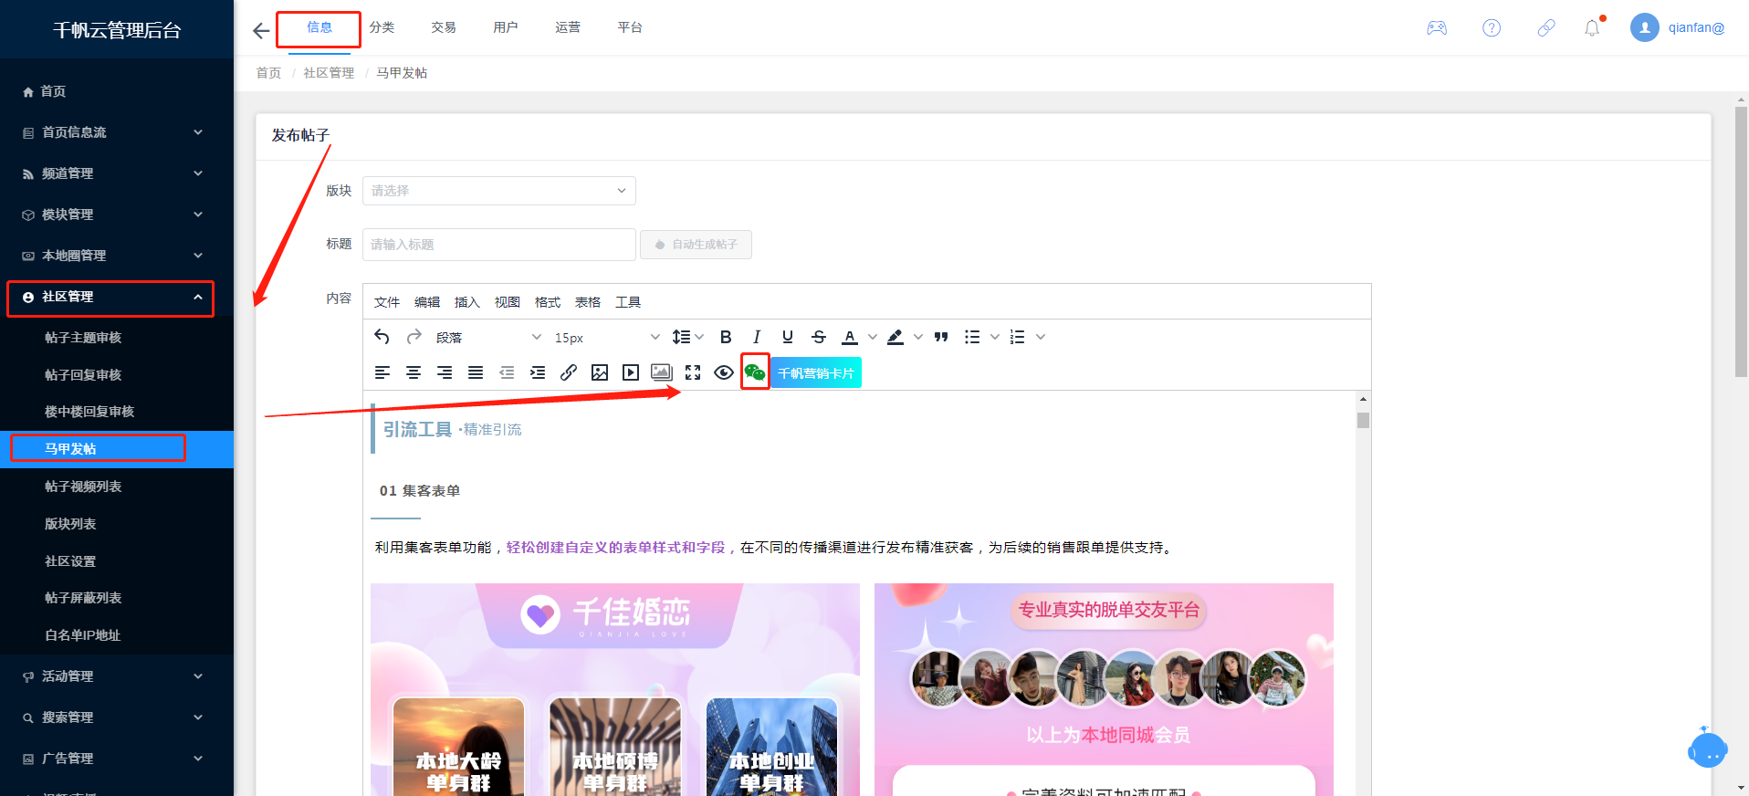Expand 首页信息流 sidebar menu
This screenshot has width=1749, height=796.
(x=117, y=132)
